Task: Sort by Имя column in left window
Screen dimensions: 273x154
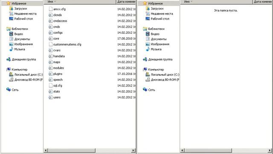Action: coord(80,2)
